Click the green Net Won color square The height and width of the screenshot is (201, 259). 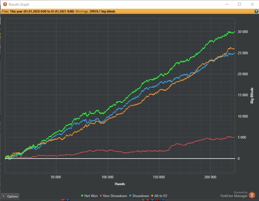(82, 196)
